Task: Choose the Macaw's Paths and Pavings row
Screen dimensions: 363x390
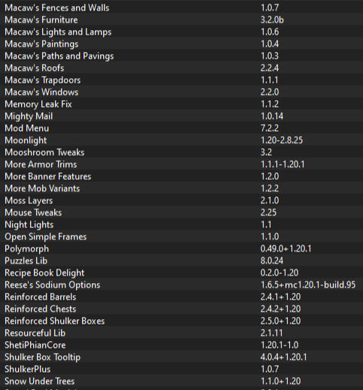Action: pyautogui.click(x=181, y=56)
